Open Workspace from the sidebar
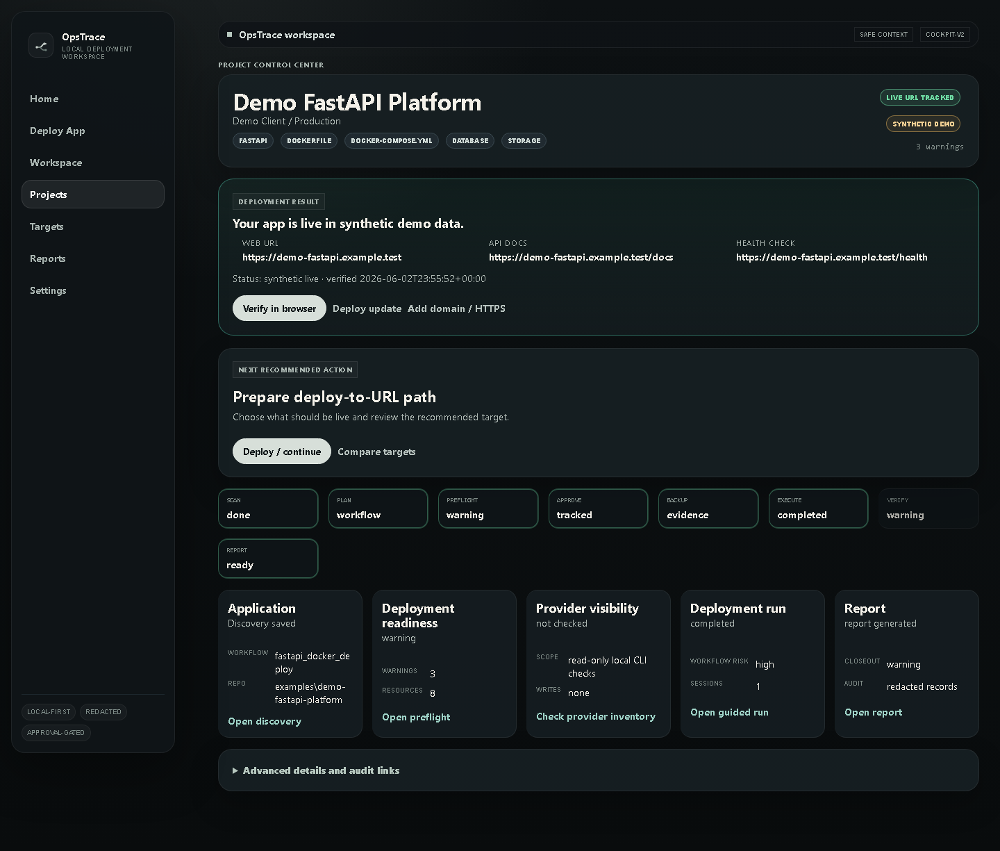Screen dimensions: 1000x851 [x=93, y=163]
